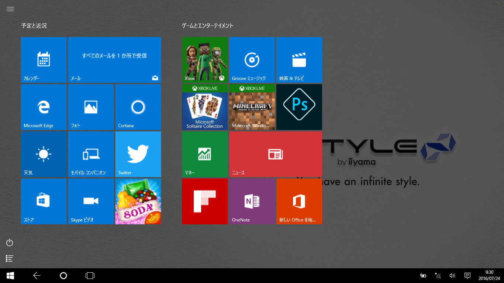Launch the Cortana tile
This screenshot has width=504, height=283.
tap(138, 107)
